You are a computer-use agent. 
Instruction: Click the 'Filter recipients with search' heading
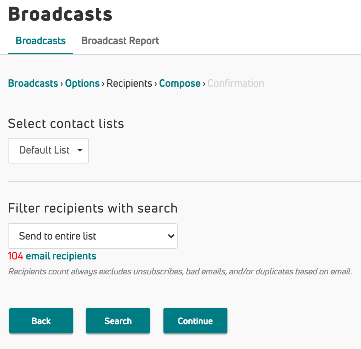(93, 208)
